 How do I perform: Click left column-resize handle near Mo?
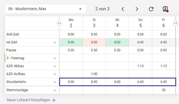[59, 23]
